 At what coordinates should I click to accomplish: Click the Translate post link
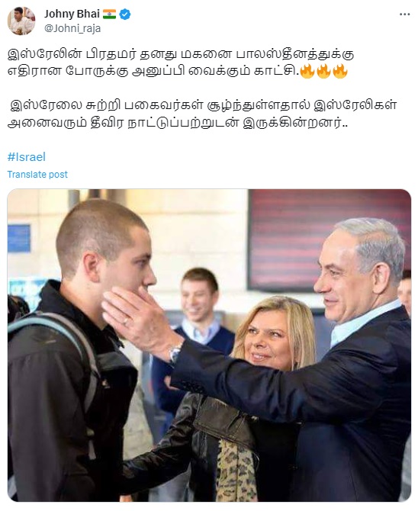pos(37,175)
